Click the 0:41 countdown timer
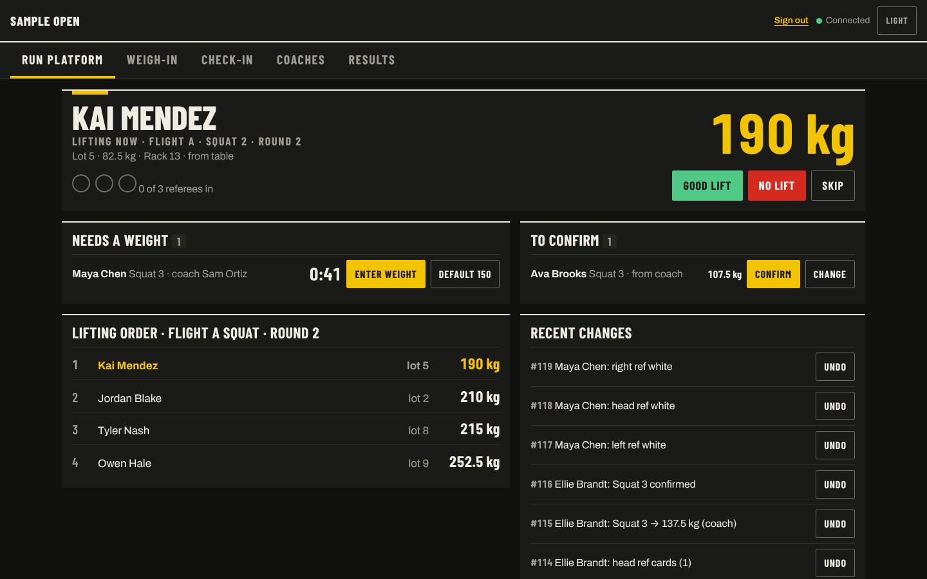This screenshot has height=579, width=927. (325, 274)
